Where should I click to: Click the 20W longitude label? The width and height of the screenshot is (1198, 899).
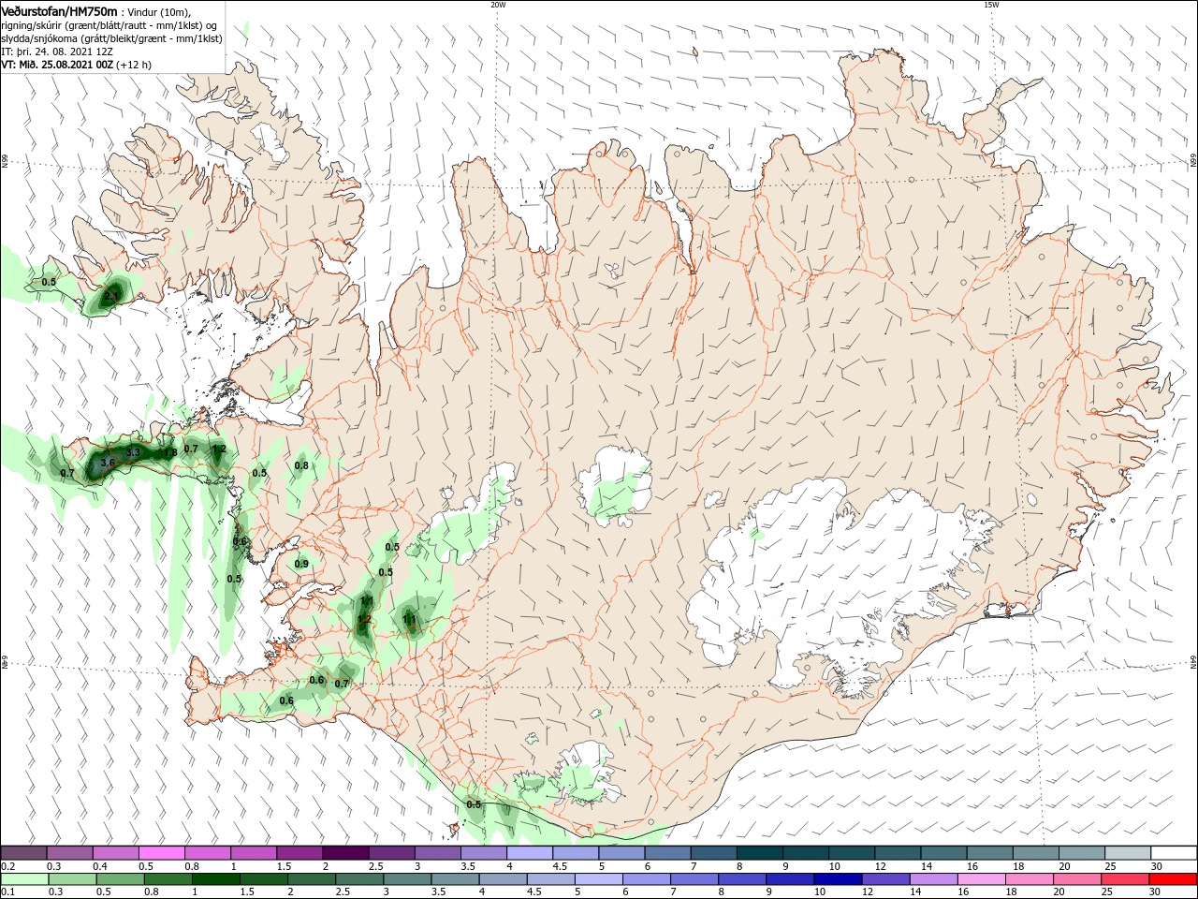[498, 5]
